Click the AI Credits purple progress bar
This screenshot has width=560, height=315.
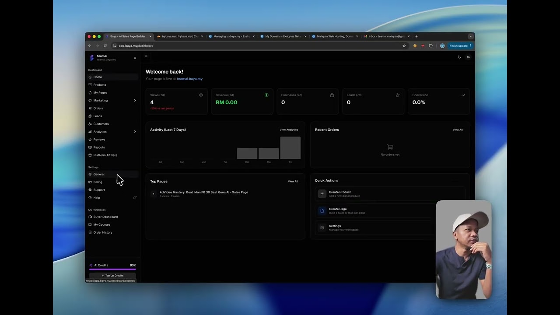coord(112,269)
